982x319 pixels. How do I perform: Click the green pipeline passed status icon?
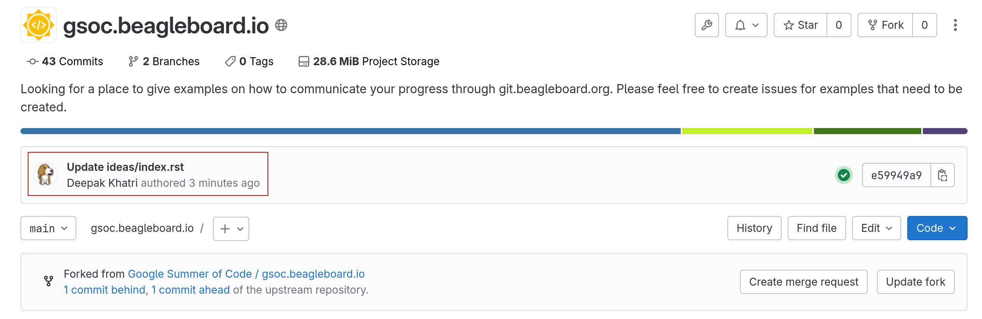click(x=844, y=175)
